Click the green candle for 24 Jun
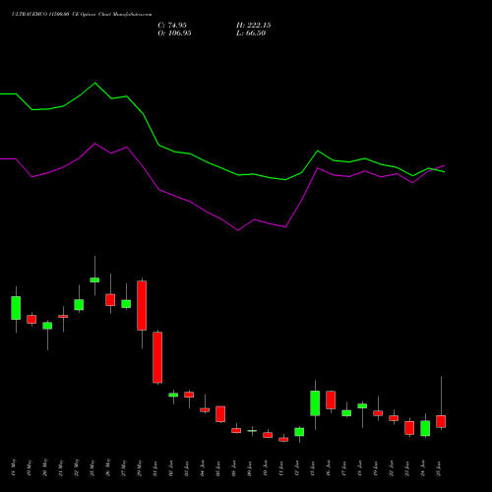 pyautogui.click(x=425, y=428)
